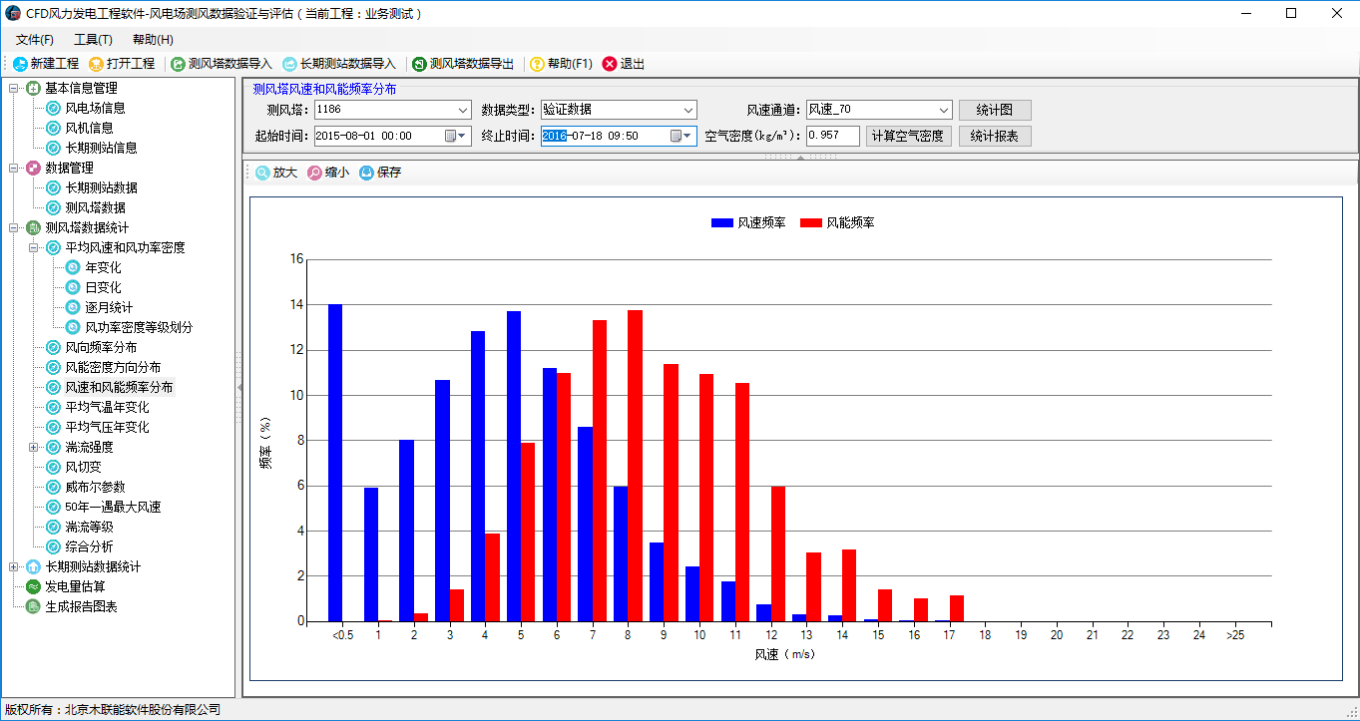Image resolution: width=1360 pixels, height=721 pixels.
Task: Click the 新建工程 toolbar icon
Action: pos(20,64)
